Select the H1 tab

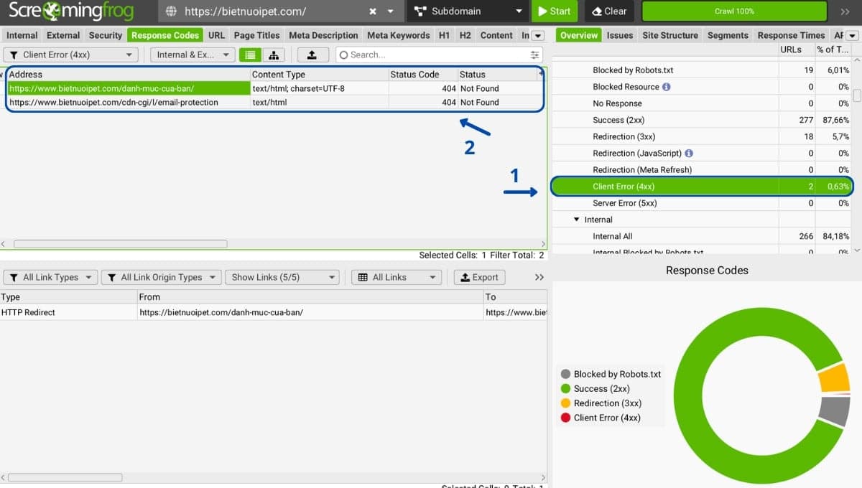[x=444, y=35]
